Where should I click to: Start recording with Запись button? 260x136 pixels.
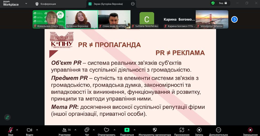point(199,130)
